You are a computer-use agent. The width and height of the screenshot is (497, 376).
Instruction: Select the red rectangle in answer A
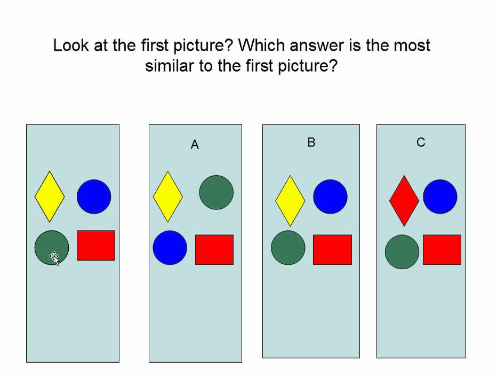pos(214,249)
